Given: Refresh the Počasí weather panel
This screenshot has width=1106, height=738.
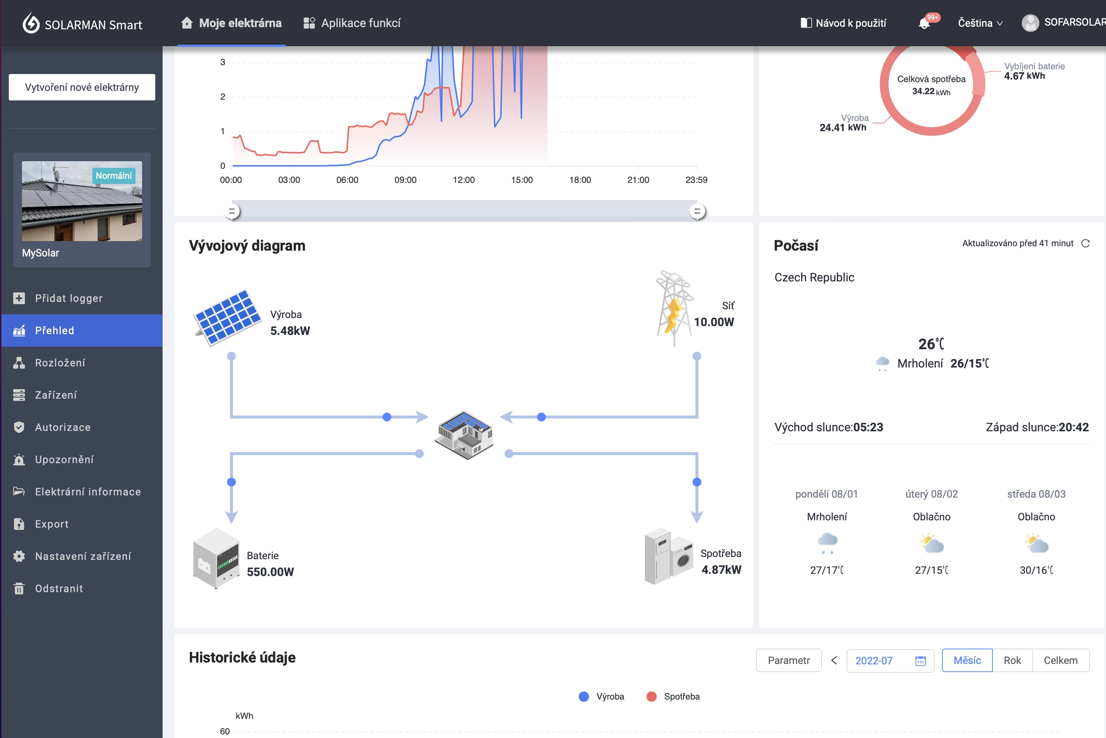Looking at the screenshot, I should click(x=1085, y=243).
